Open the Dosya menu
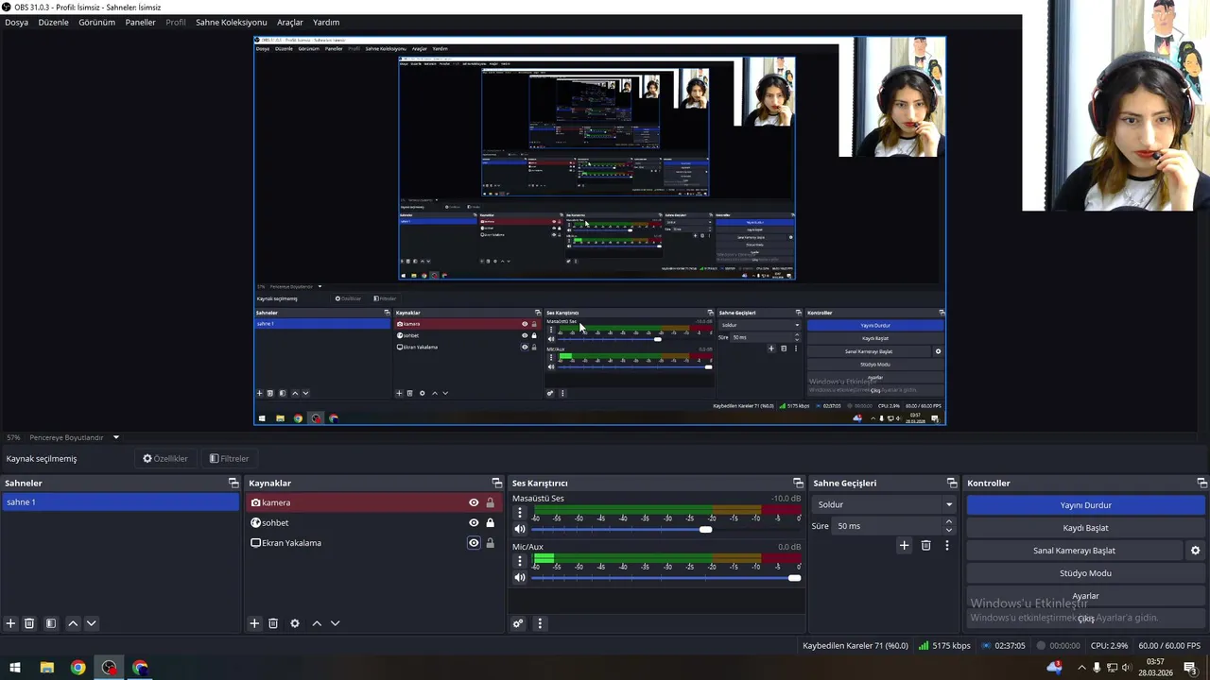The width and height of the screenshot is (1210, 680). (x=17, y=22)
